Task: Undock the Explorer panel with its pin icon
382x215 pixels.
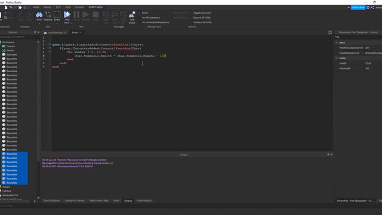Action: (35, 32)
